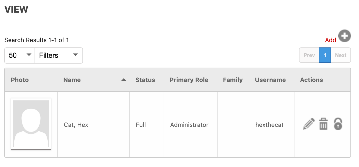359x167 pixels.
Task: Go to the Next page button
Action: 341,55
